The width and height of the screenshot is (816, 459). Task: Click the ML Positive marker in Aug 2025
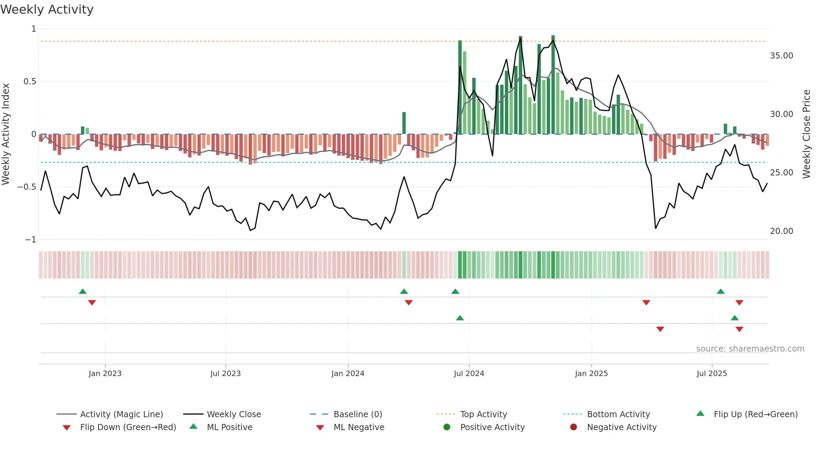[735, 318]
